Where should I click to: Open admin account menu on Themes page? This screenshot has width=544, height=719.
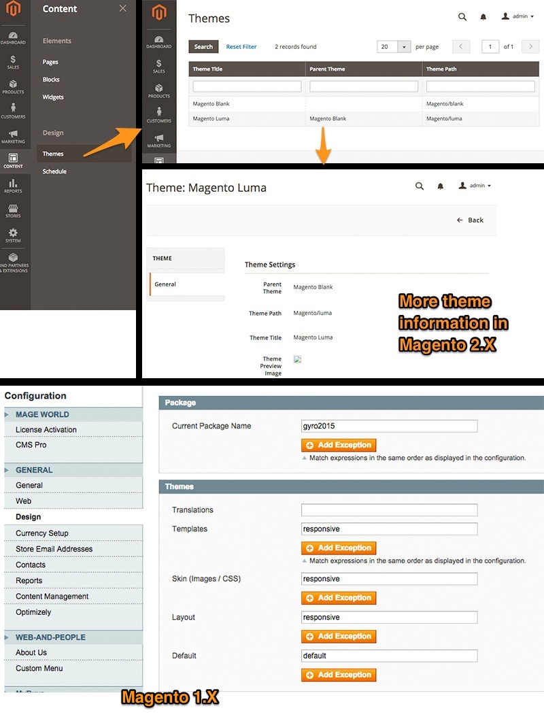(x=517, y=16)
